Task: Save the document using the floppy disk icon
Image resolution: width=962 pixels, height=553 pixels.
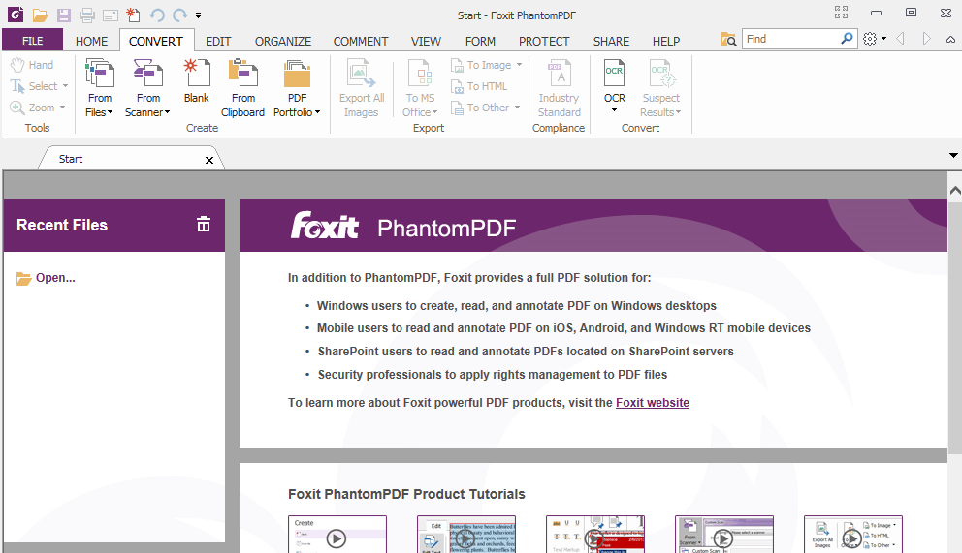Action: [64, 15]
